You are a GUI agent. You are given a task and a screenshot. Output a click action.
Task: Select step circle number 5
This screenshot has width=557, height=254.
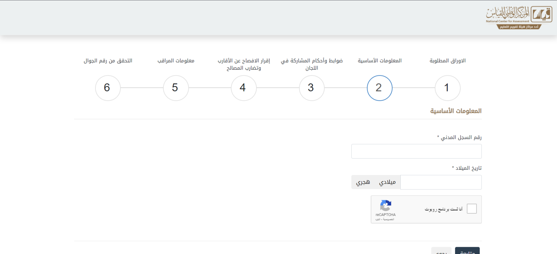tap(176, 88)
